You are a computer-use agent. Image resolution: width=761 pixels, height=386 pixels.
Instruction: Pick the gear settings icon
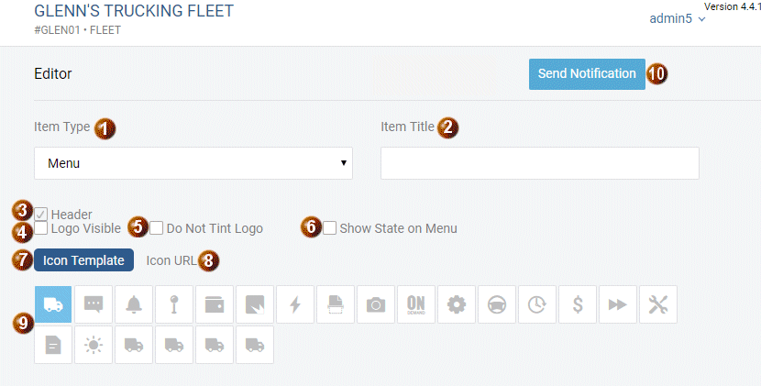click(x=457, y=304)
